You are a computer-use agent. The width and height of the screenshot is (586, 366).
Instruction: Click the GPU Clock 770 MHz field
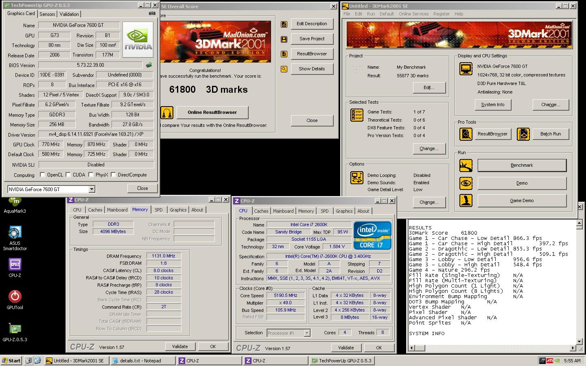(x=50, y=144)
